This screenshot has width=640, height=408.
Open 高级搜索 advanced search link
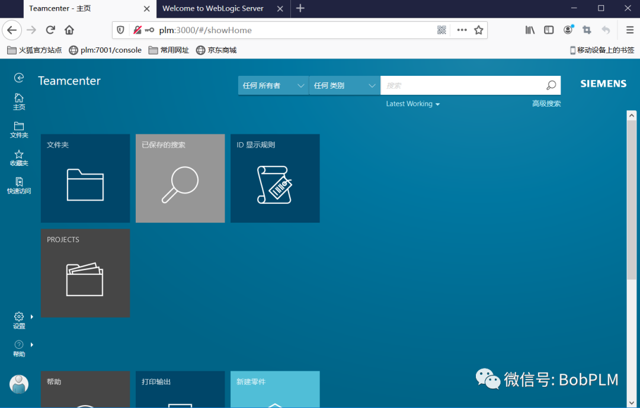tap(546, 104)
